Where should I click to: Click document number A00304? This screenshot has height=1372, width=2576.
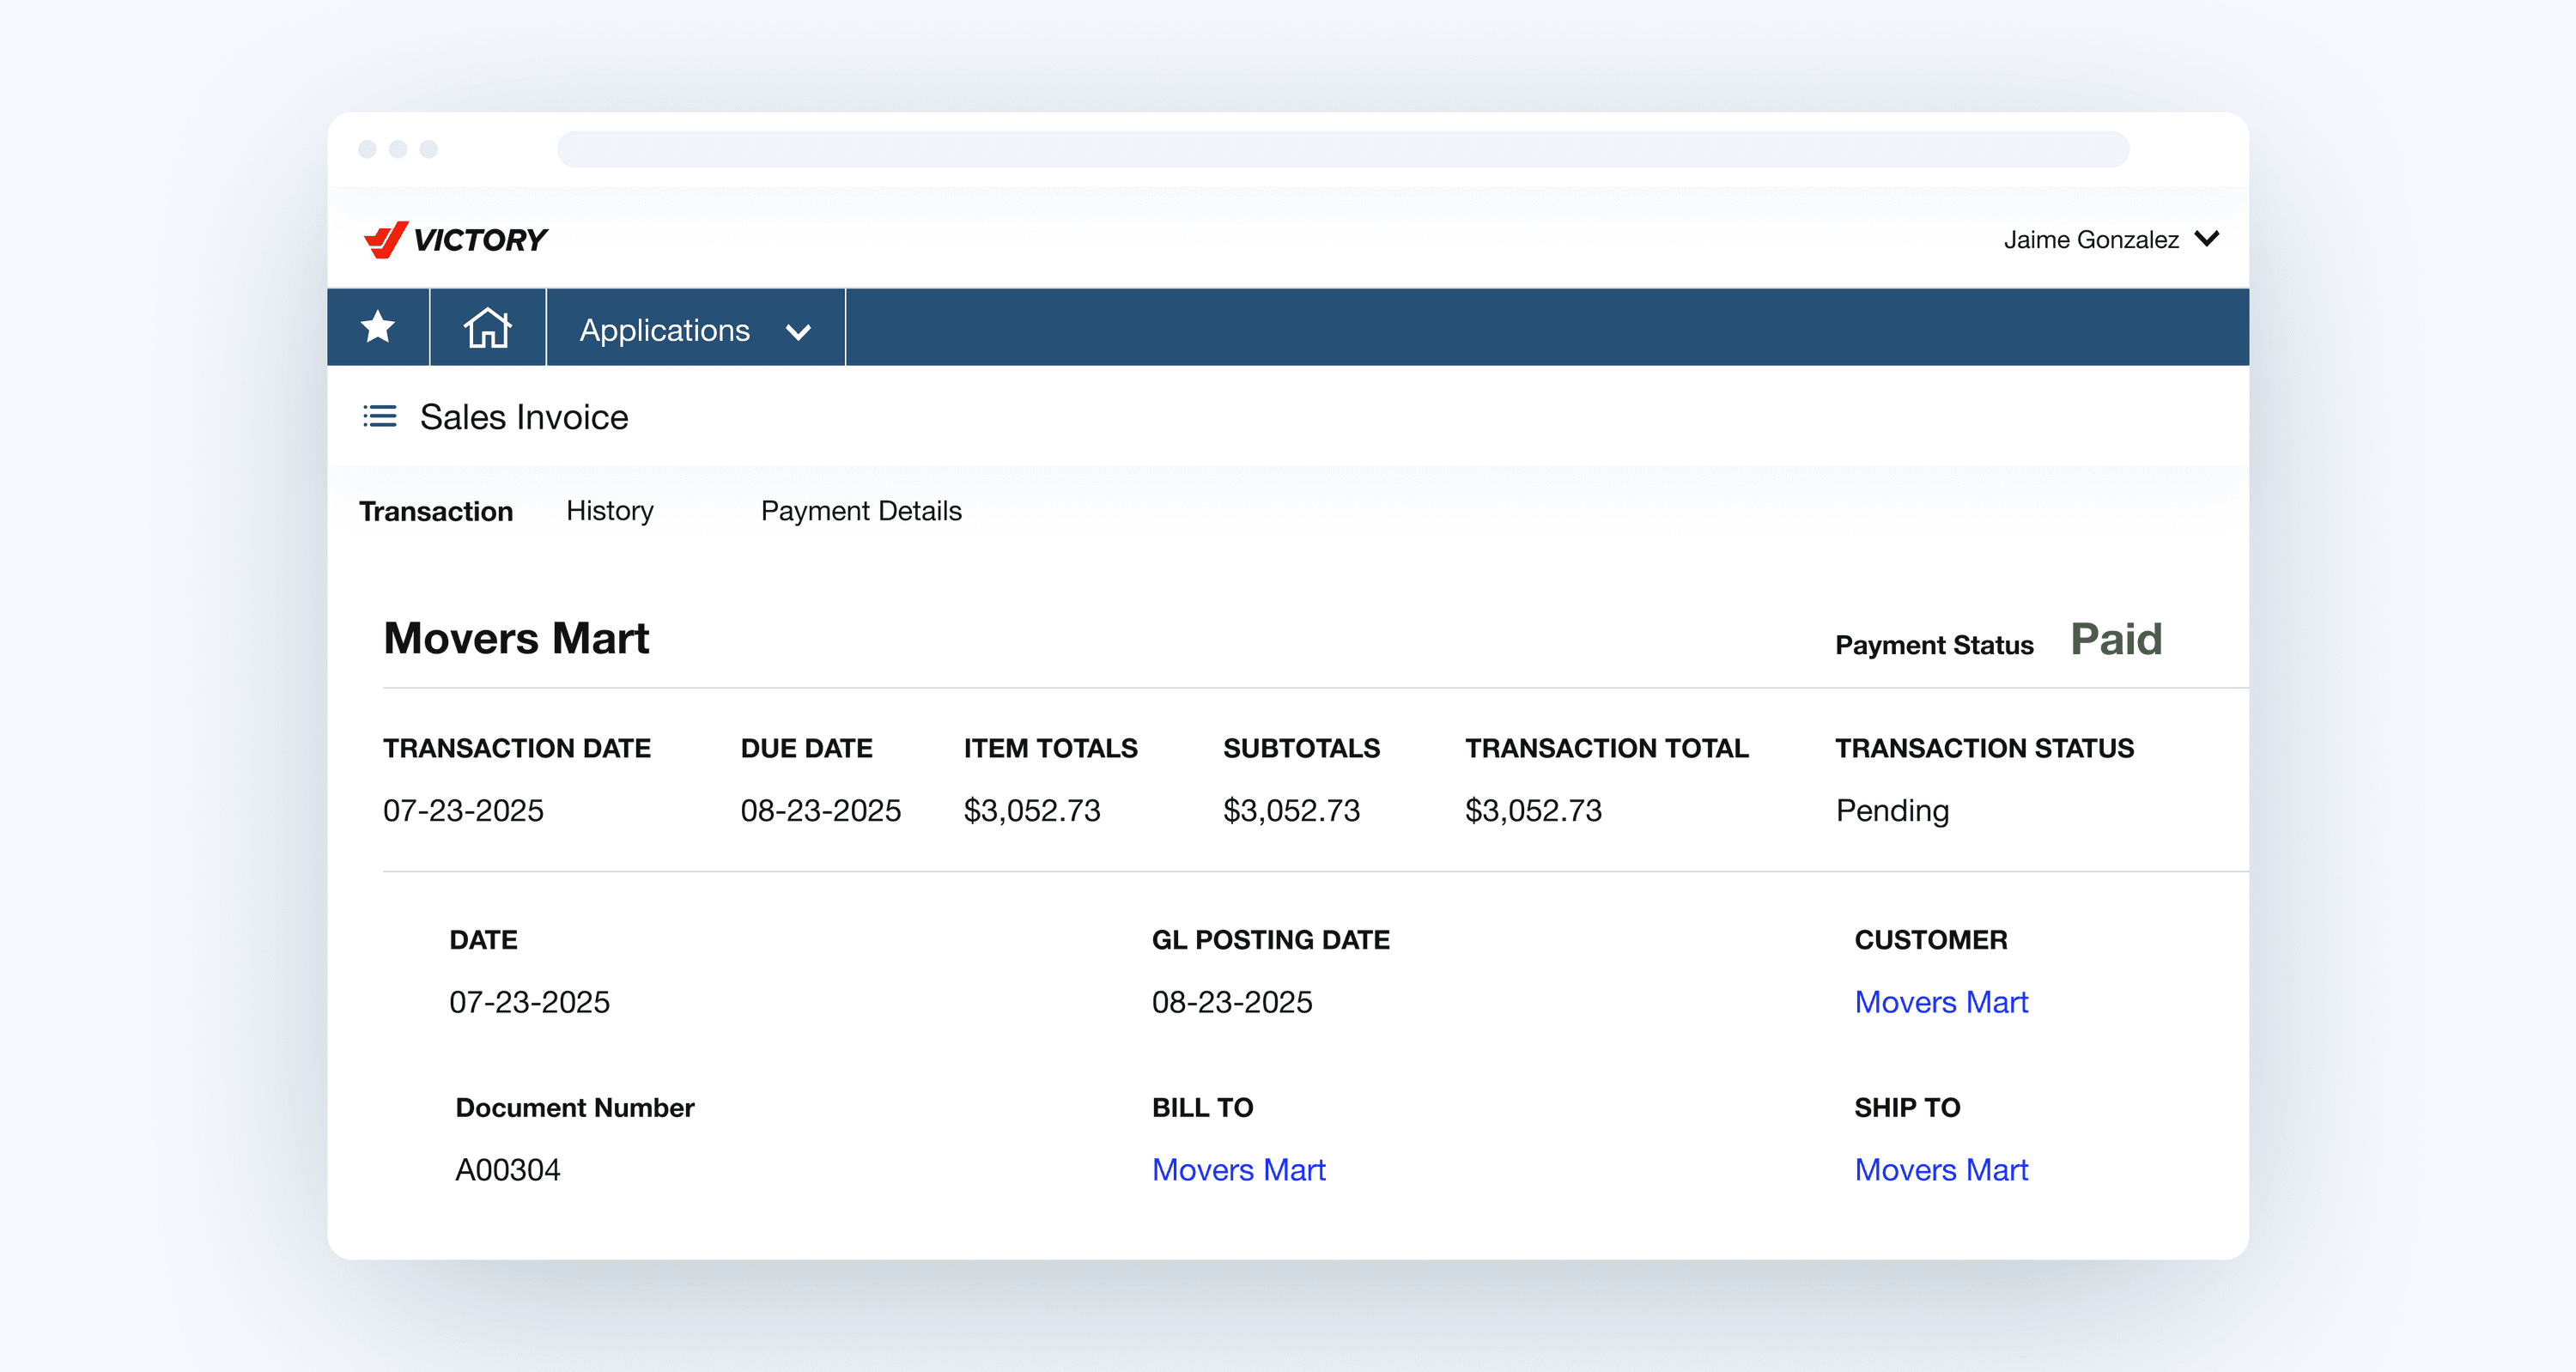(508, 1170)
